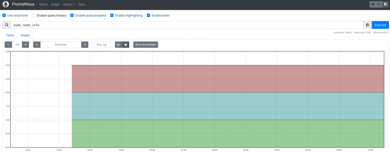The height and width of the screenshot is (153, 390).
Task: Enable query history
Action: [x=34, y=15]
